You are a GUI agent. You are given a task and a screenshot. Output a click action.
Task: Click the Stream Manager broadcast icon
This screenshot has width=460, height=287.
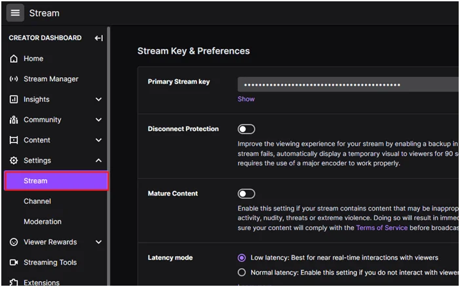click(14, 79)
